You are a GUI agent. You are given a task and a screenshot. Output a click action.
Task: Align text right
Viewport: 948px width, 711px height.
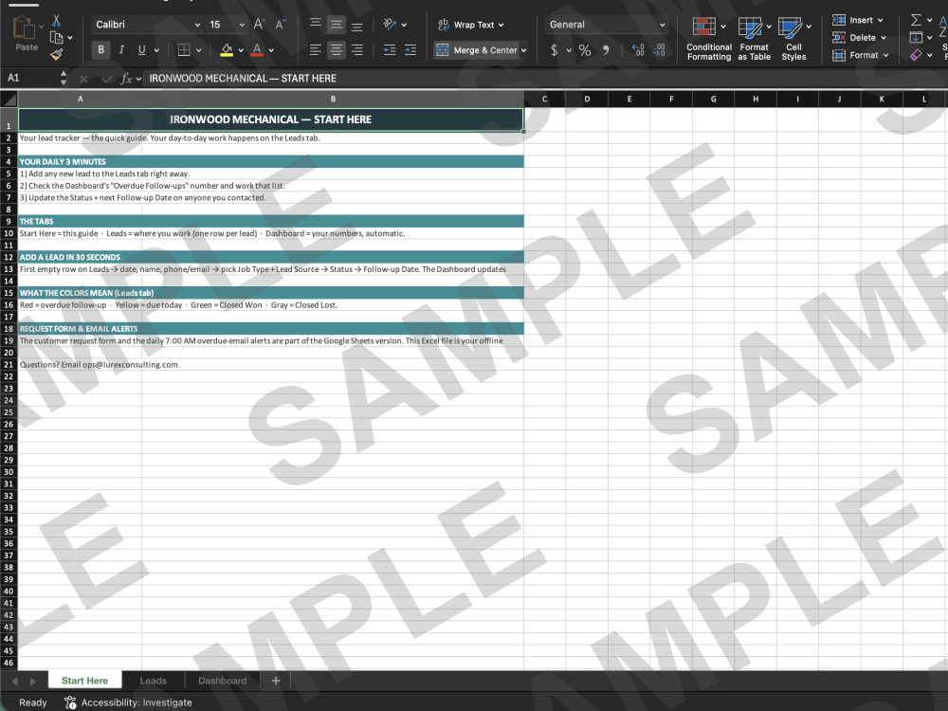pos(357,50)
